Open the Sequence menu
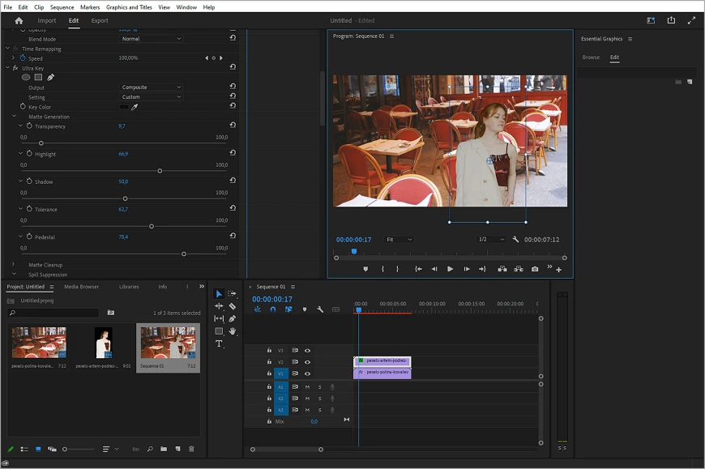705x469 pixels. [x=62, y=7]
